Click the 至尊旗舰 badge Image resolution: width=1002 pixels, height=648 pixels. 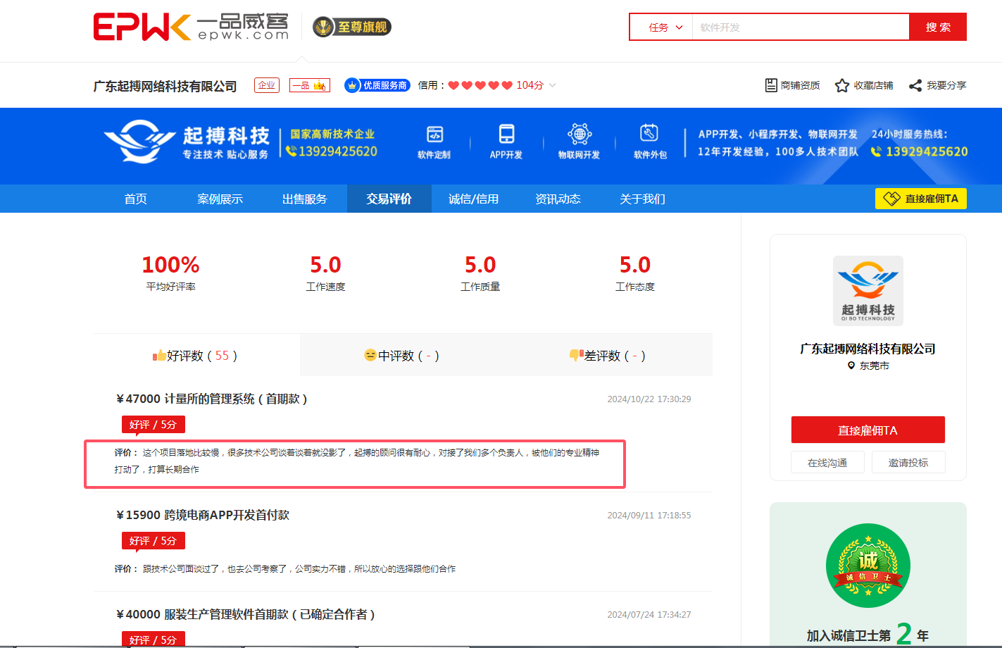[352, 27]
